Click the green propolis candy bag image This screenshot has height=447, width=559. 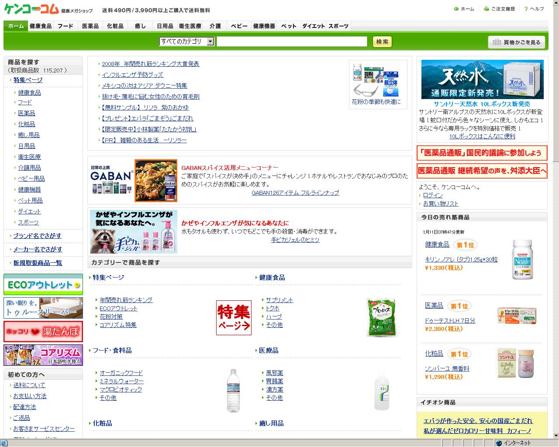[381, 318]
